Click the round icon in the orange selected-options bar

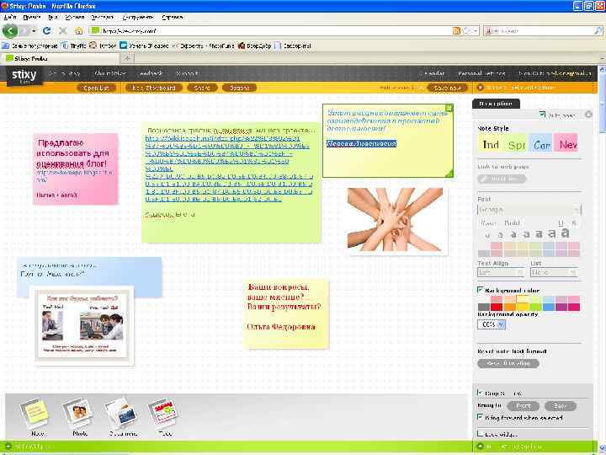pos(480,88)
